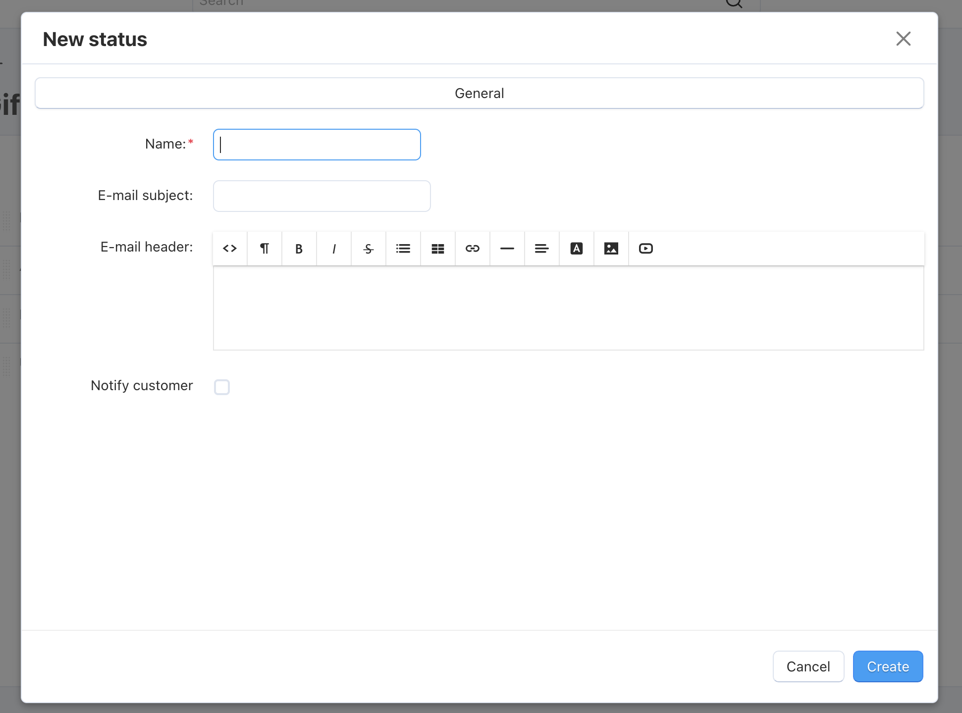Focus the E-mail subject field

[322, 196]
